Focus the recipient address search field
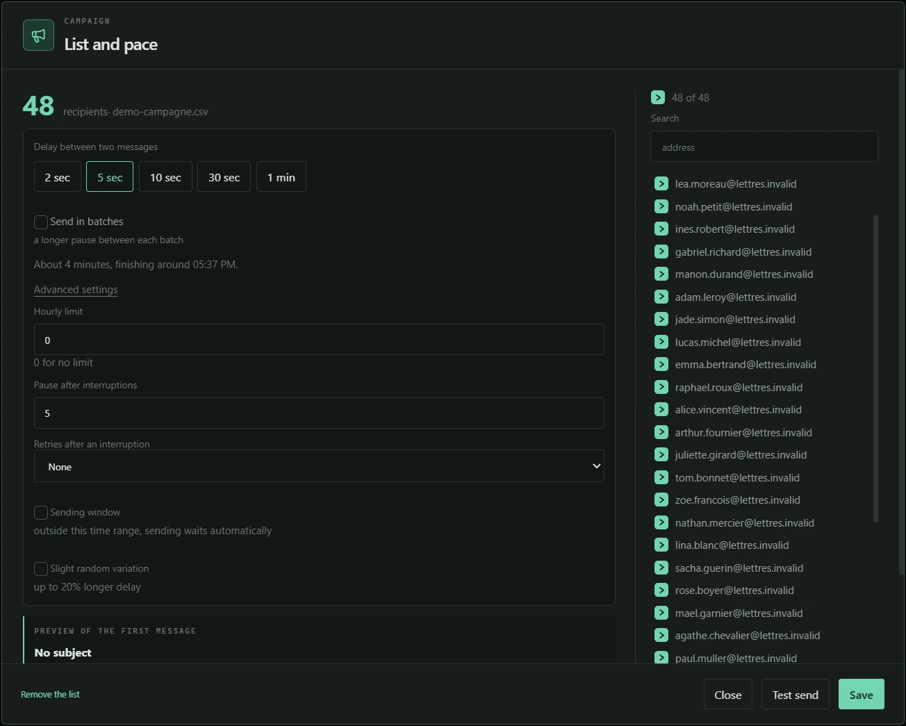Viewport: 906px width, 726px height. click(764, 147)
